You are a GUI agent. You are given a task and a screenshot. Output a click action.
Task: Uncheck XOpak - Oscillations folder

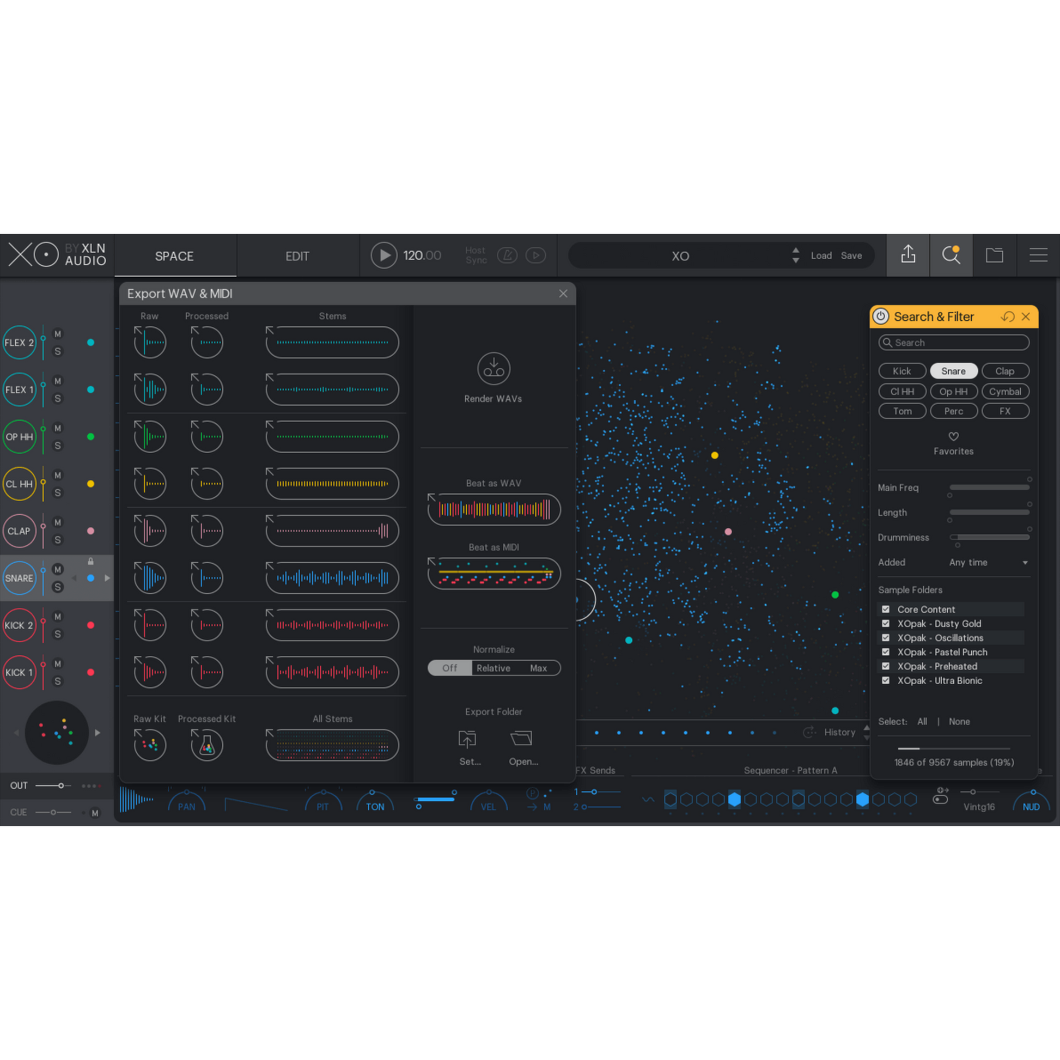pos(886,637)
